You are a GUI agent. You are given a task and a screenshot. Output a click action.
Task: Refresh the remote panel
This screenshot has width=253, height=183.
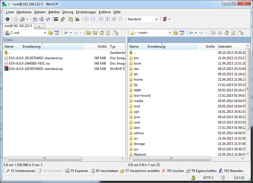[x=233, y=33]
